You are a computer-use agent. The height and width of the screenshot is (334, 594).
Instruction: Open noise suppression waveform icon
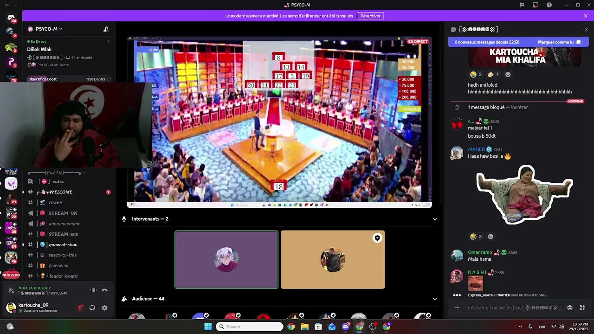(x=93, y=290)
